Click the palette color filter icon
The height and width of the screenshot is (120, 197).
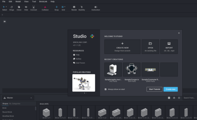(174, 98)
